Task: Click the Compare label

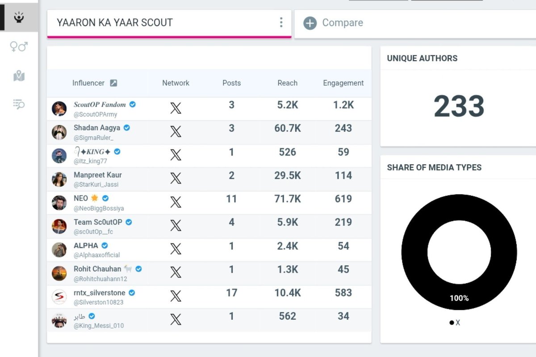Action: (x=343, y=23)
